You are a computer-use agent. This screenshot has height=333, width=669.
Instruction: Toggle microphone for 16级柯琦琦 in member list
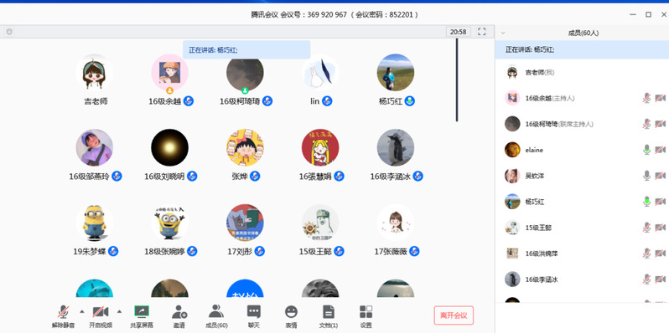click(647, 124)
